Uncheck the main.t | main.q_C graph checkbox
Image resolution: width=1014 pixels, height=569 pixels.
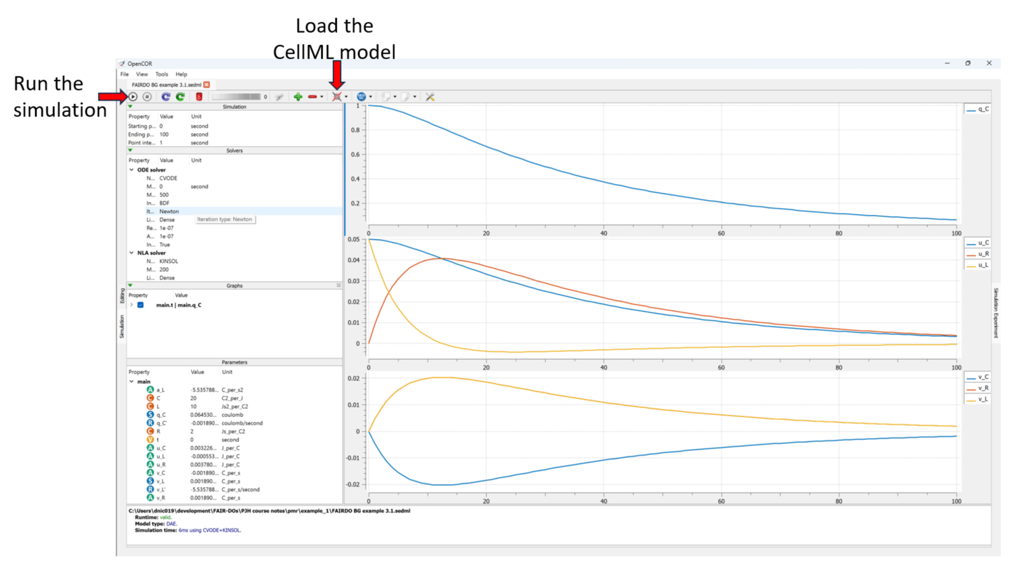(x=141, y=305)
